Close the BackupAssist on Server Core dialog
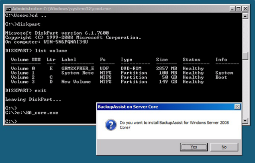The width and height of the screenshot is (255, 163). click(237, 107)
